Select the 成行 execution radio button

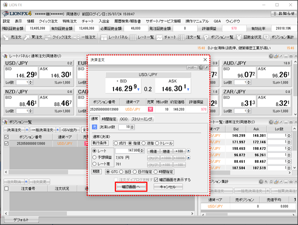coord(116,143)
